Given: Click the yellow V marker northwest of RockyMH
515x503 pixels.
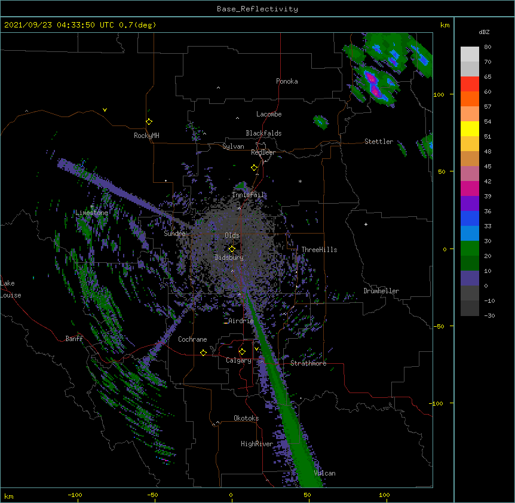Looking at the screenshot, I should (x=105, y=110).
